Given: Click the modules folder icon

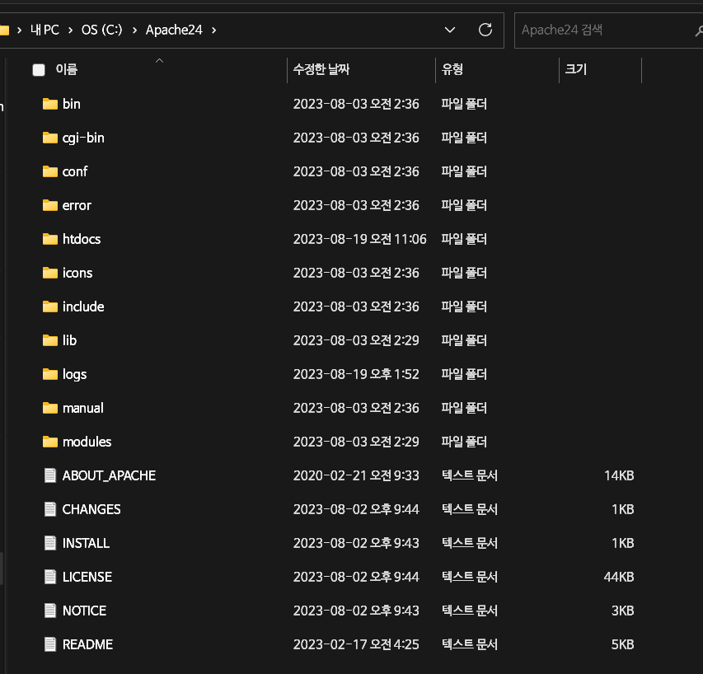Looking at the screenshot, I should [x=49, y=442].
